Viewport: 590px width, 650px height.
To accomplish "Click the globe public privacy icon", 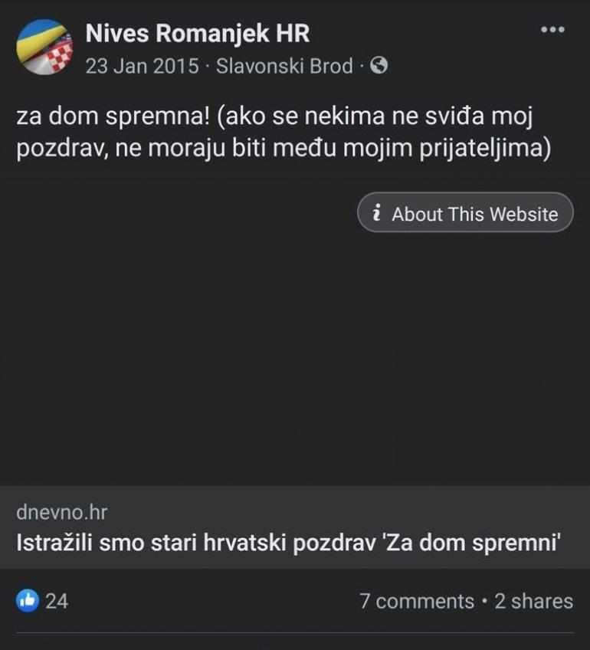I will tap(379, 67).
